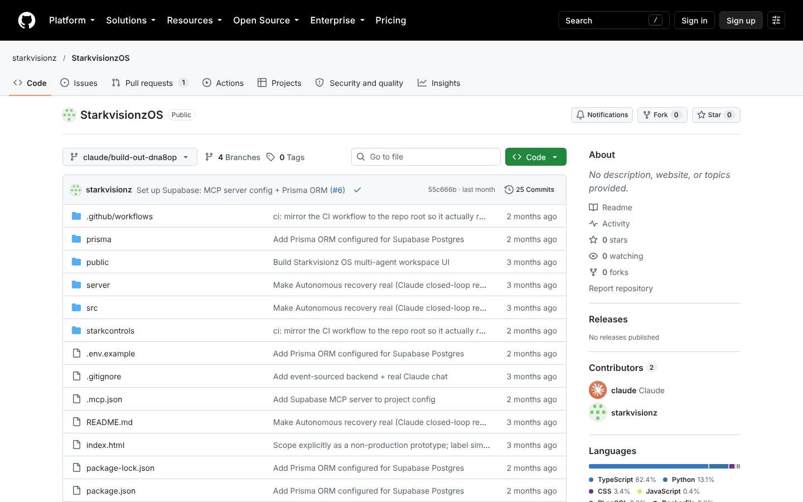Click the folder icon for prisma
803x502 pixels.
click(76, 239)
